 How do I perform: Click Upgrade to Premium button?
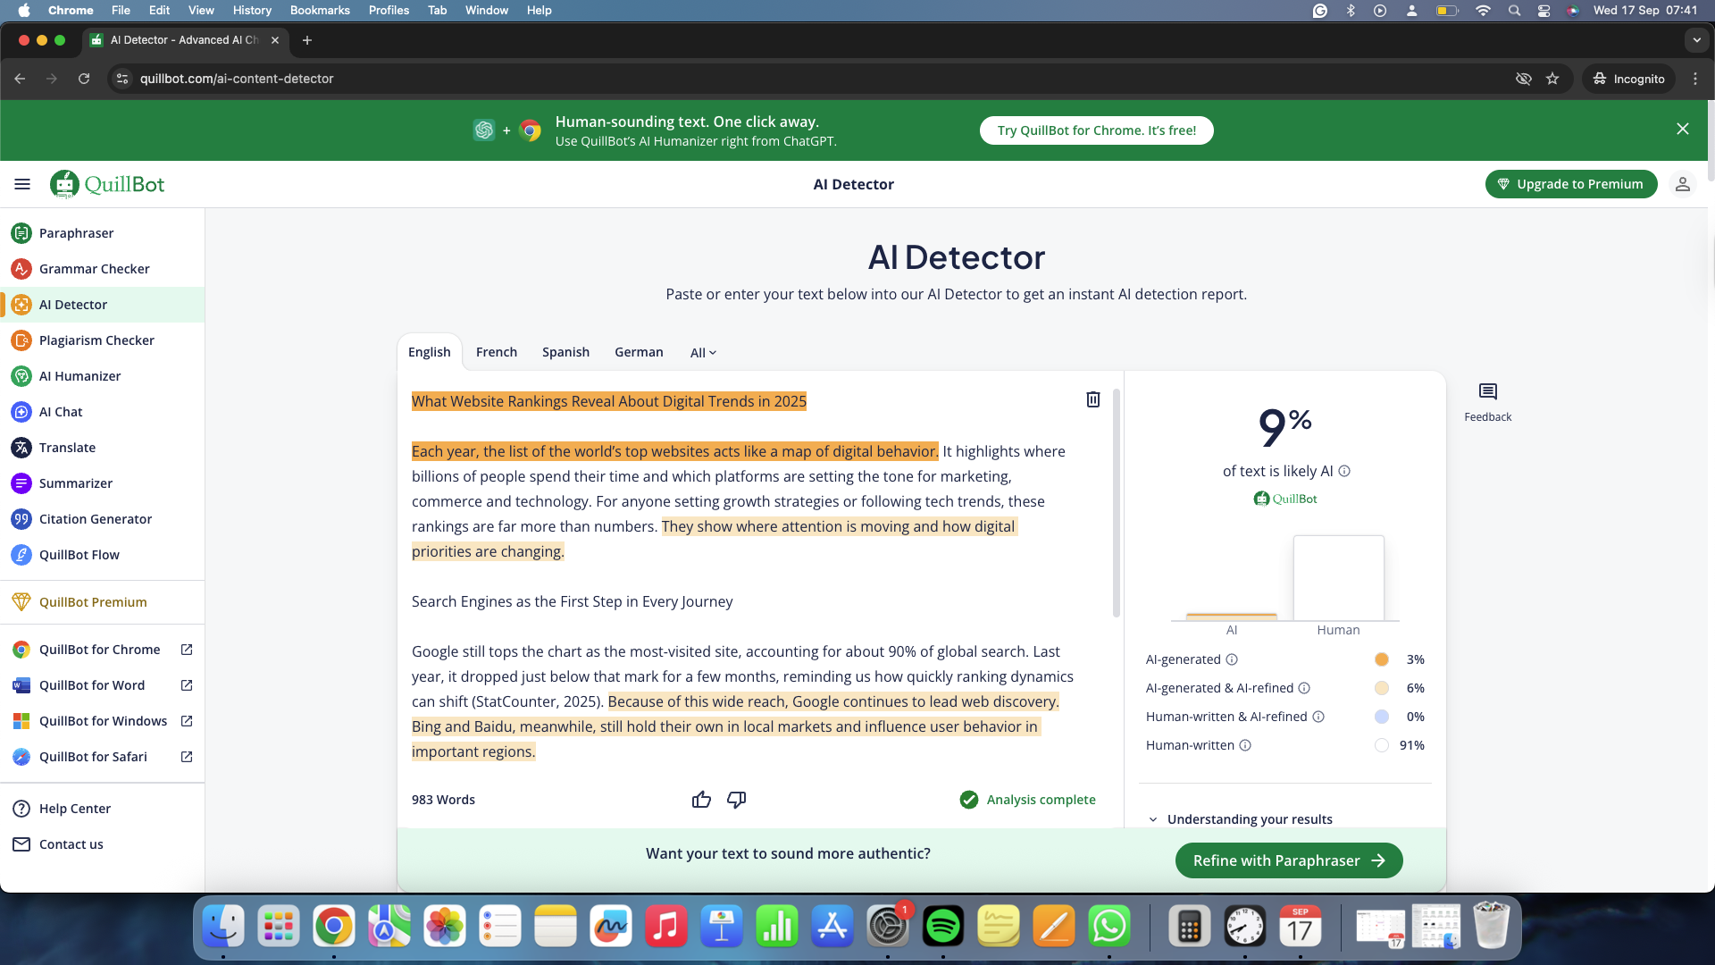[x=1571, y=184]
